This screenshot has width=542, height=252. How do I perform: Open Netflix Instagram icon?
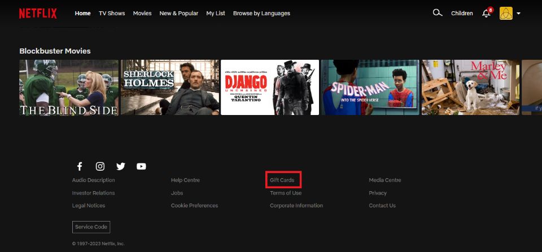(100, 166)
